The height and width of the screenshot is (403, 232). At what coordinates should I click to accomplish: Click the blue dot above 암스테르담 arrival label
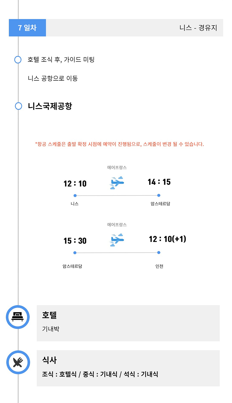click(x=159, y=195)
